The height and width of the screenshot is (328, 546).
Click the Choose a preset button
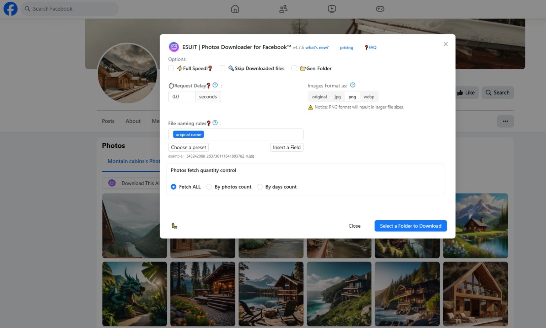coord(188,147)
